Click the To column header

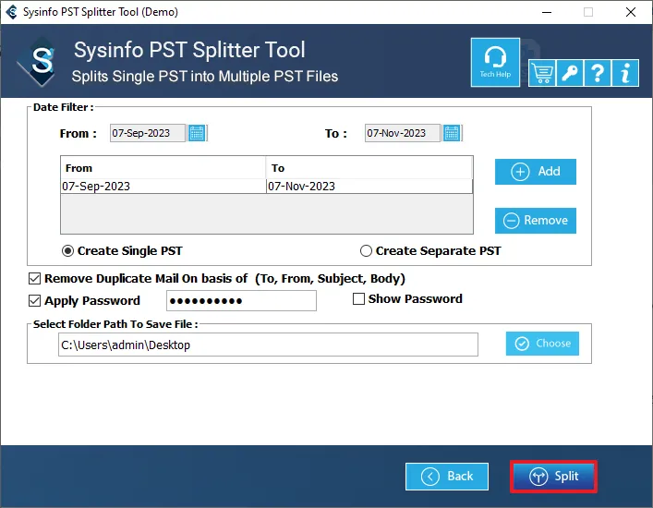(x=369, y=168)
